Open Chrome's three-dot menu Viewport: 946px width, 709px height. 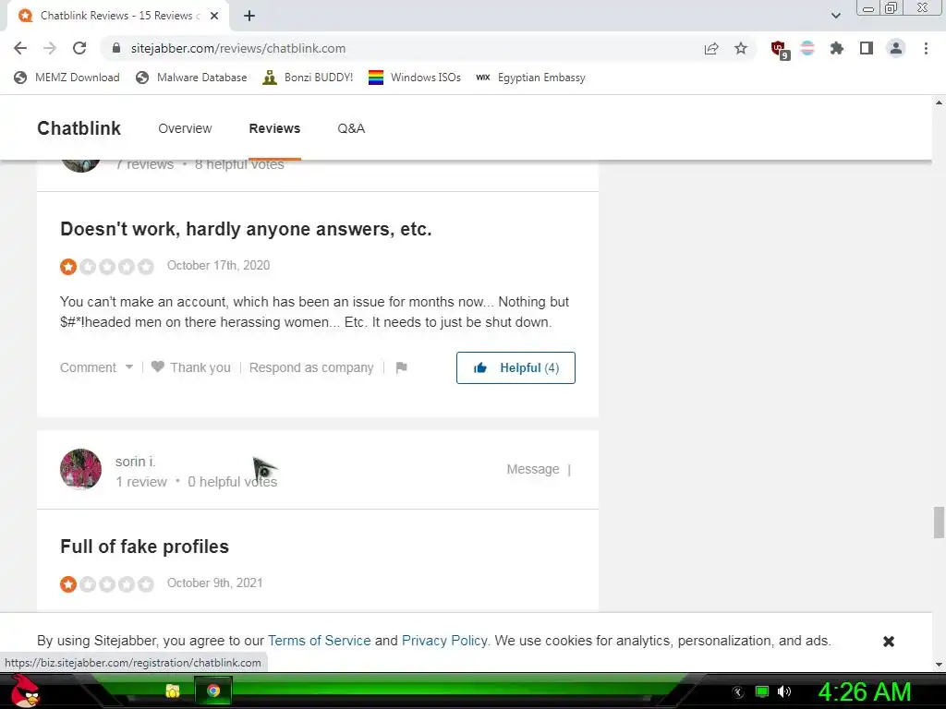[x=926, y=48]
